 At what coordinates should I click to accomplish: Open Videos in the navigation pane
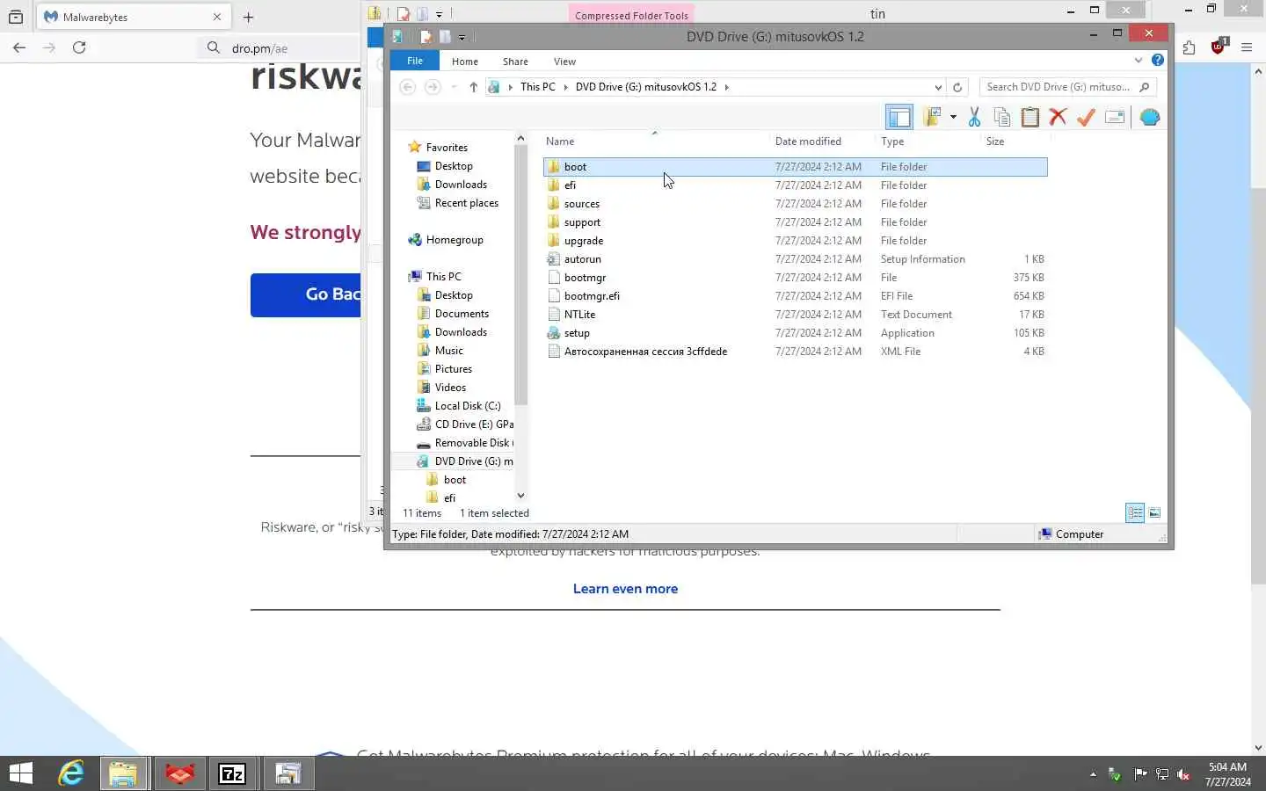click(450, 388)
